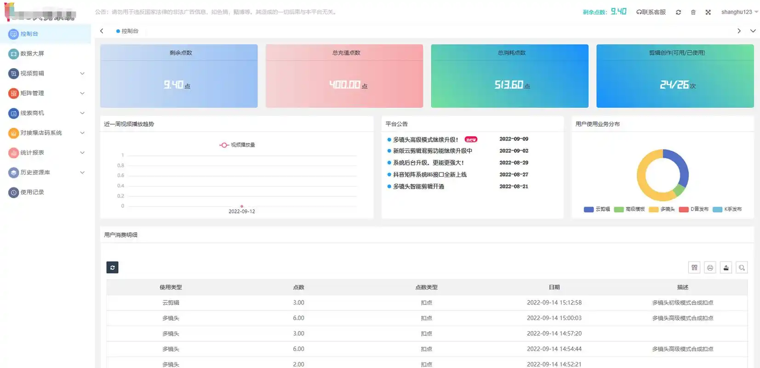Toggle 多镜头 legend swatch
The width and height of the screenshot is (760, 368).
(654, 209)
